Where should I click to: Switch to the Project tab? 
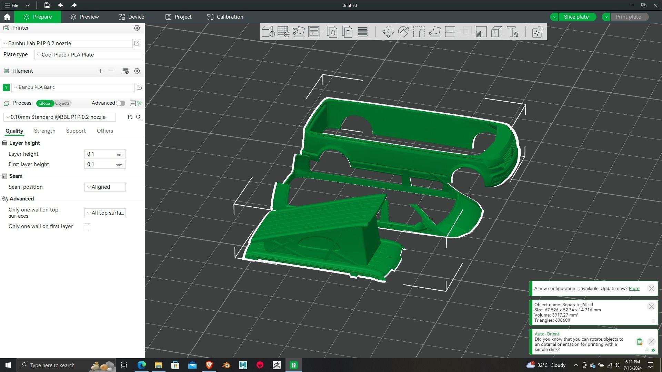pyautogui.click(x=178, y=17)
